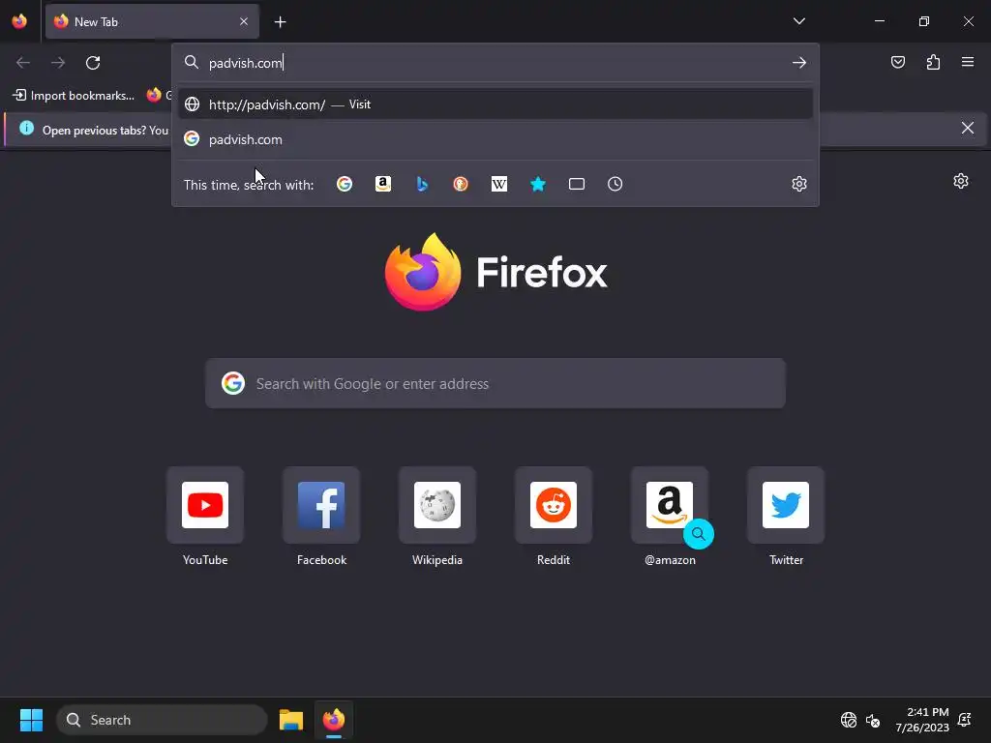Open the Windows Start menu
The image size is (991, 743).
click(31, 720)
